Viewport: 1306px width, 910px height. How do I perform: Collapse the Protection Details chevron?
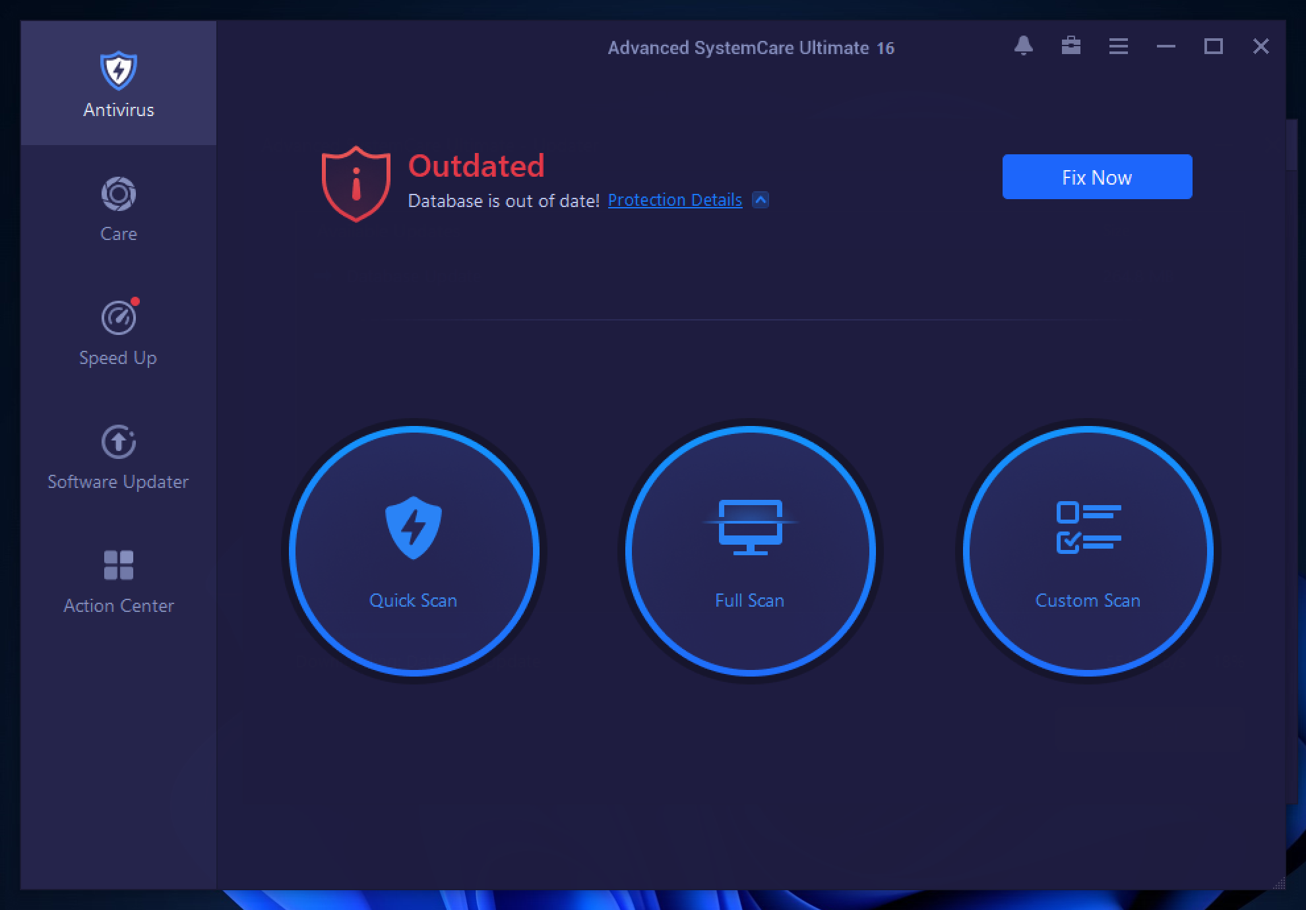(761, 200)
